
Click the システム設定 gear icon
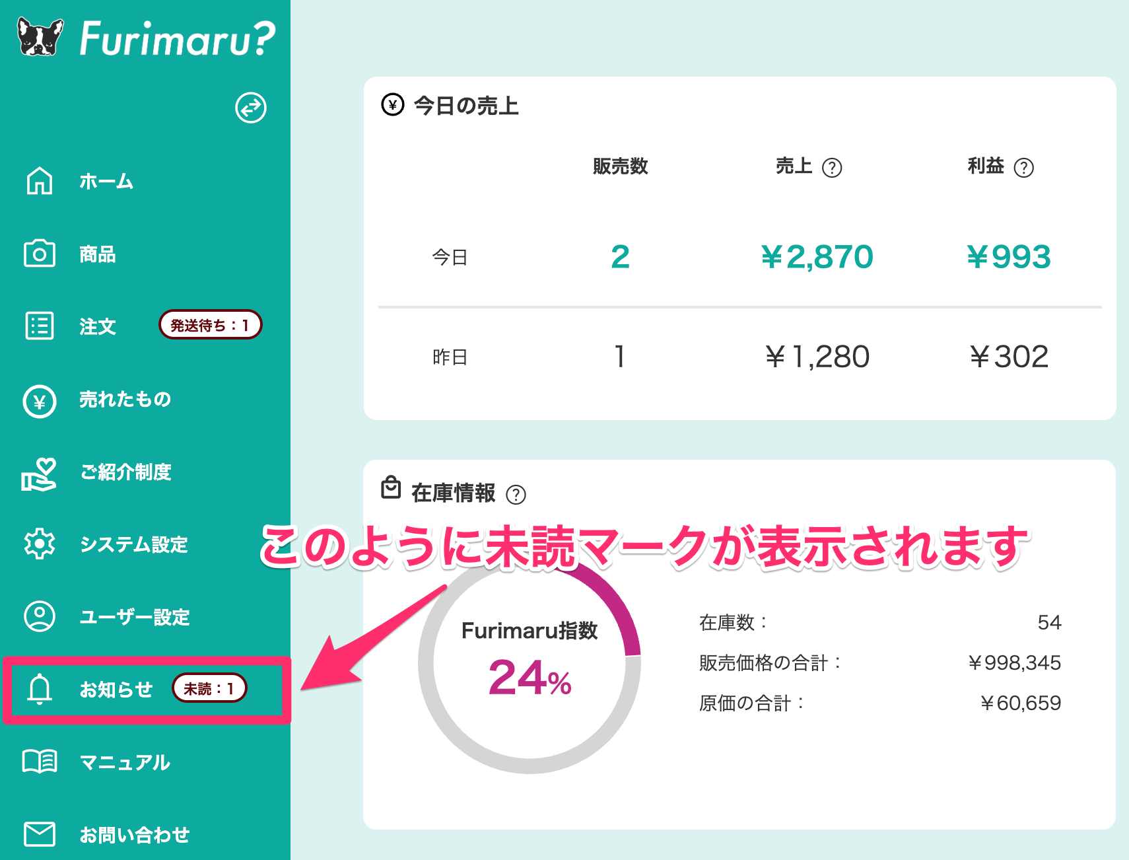[x=40, y=544]
